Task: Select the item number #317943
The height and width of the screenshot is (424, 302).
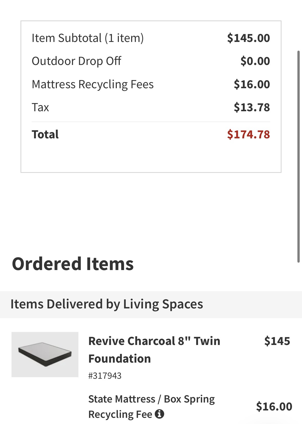Action: [x=105, y=376]
